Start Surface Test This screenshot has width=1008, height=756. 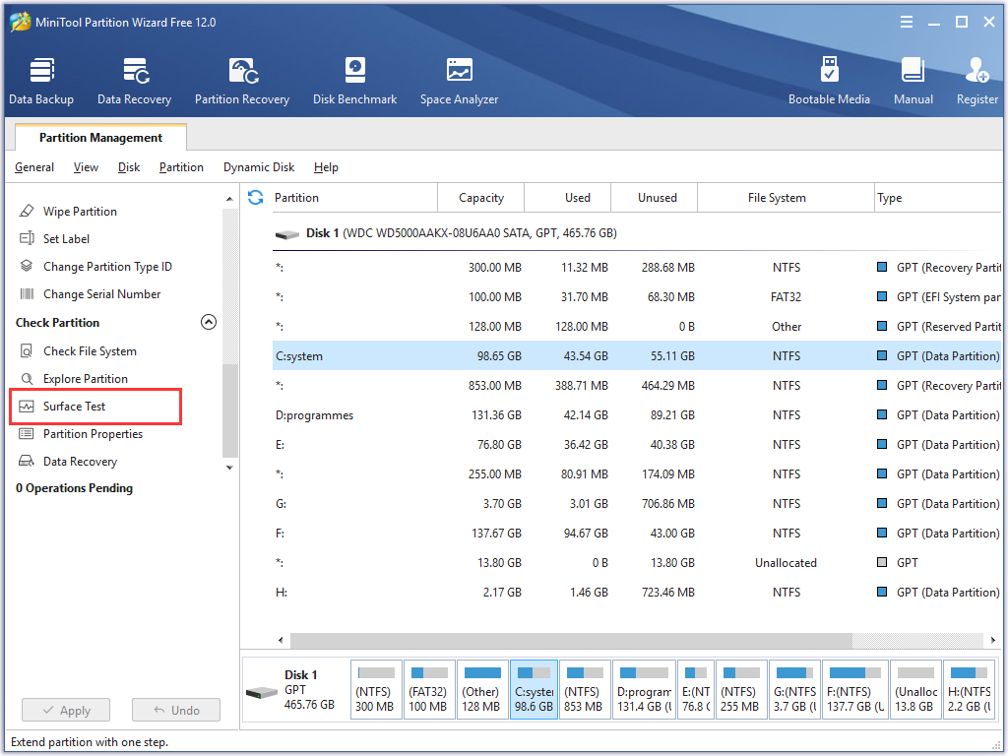click(x=74, y=407)
